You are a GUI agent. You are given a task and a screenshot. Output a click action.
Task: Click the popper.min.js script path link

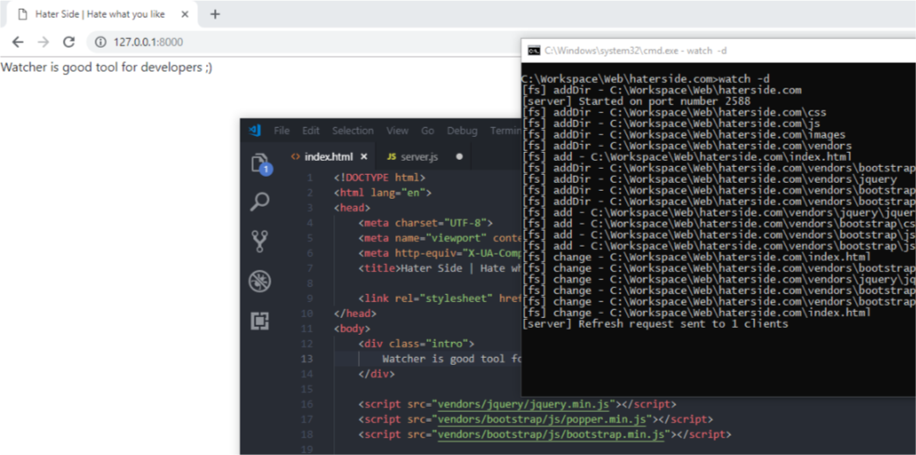click(x=542, y=420)
